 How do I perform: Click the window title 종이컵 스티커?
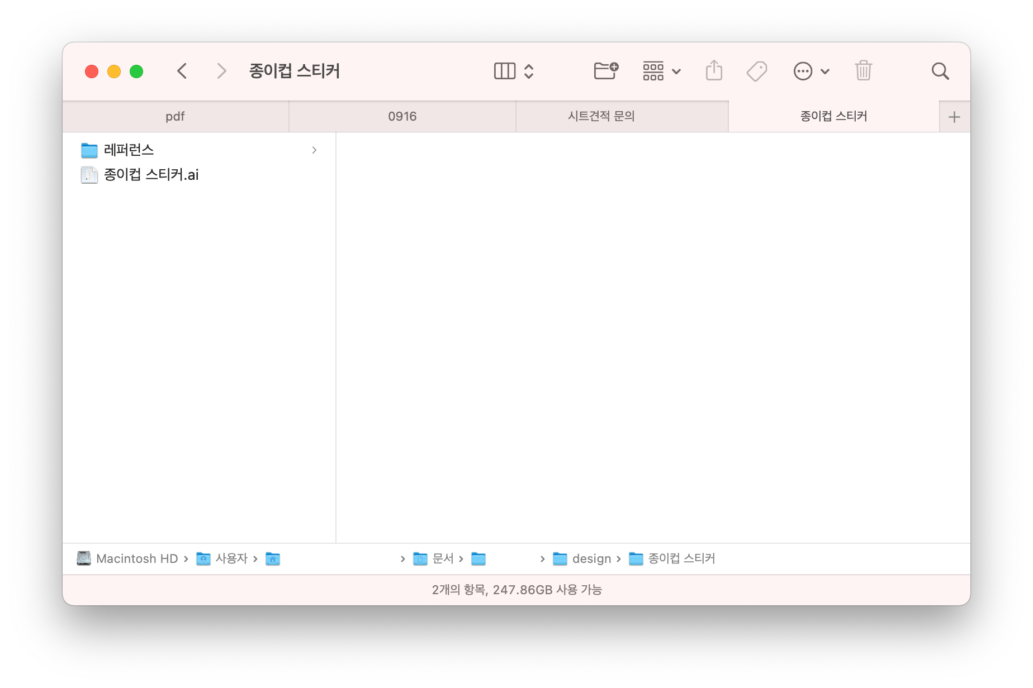[295, 71]
